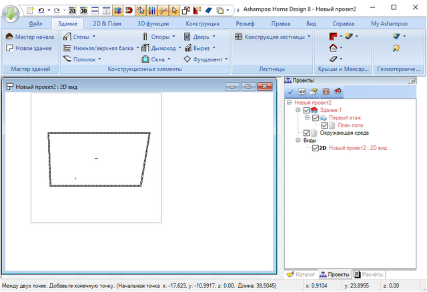Click the red roof color swatch button

(333, 36)
